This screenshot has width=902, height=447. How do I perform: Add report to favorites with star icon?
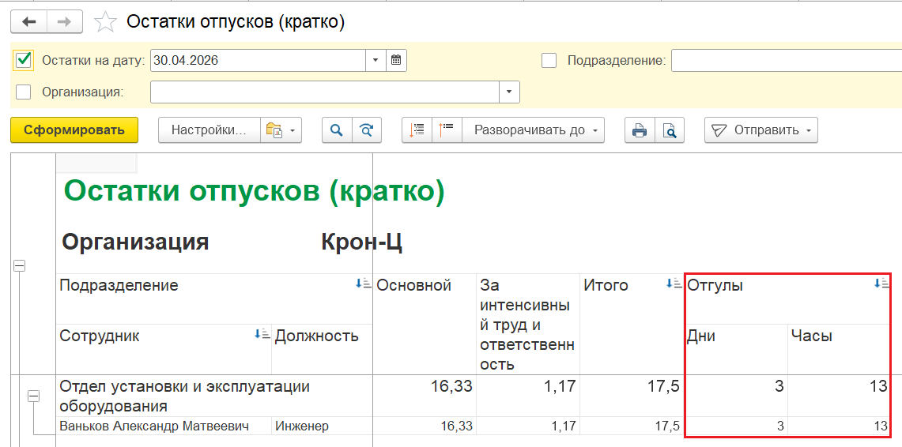104,22
